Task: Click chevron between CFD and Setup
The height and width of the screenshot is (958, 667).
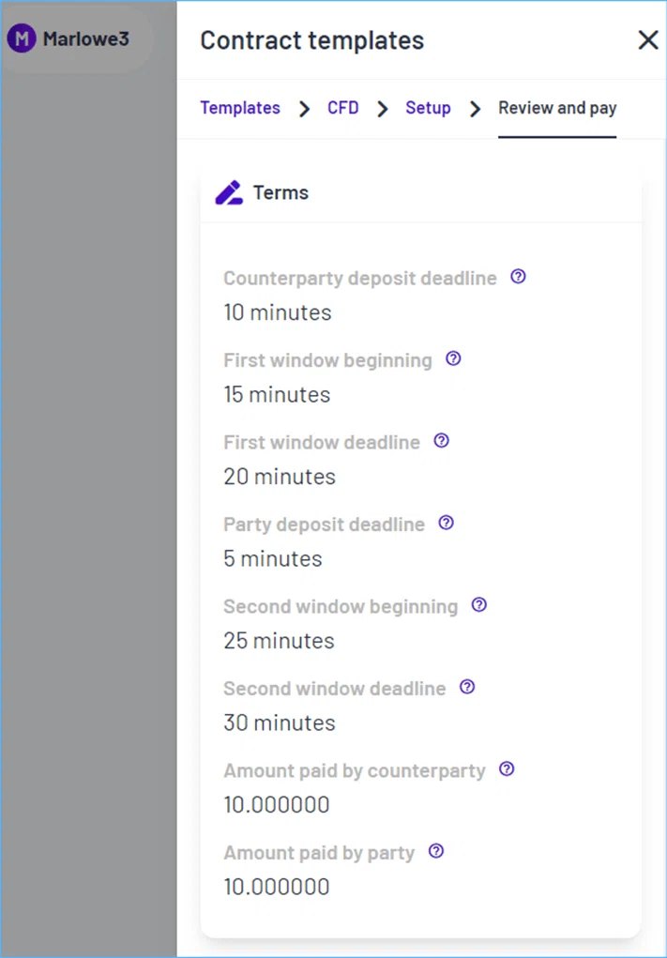Action: (x=383, y=110)
